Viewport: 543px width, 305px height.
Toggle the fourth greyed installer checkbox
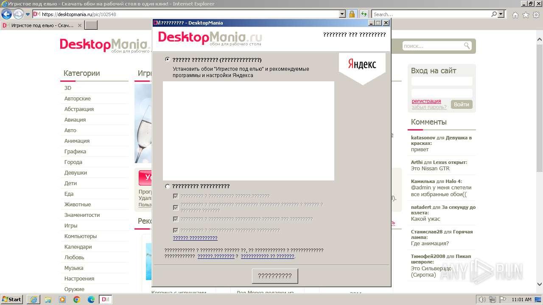point(176,230)
